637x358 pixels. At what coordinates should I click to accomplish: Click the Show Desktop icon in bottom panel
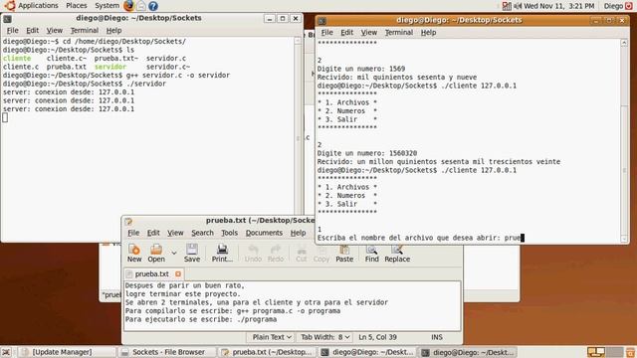6,352
